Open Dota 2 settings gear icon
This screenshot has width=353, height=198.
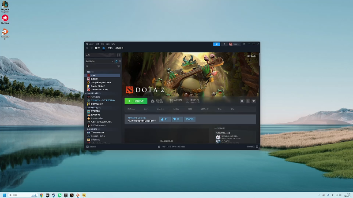pos(242,101)
